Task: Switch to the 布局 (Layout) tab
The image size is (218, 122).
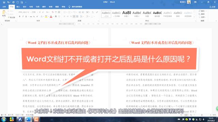Action: pyautogui.click(x=31, y=7)
